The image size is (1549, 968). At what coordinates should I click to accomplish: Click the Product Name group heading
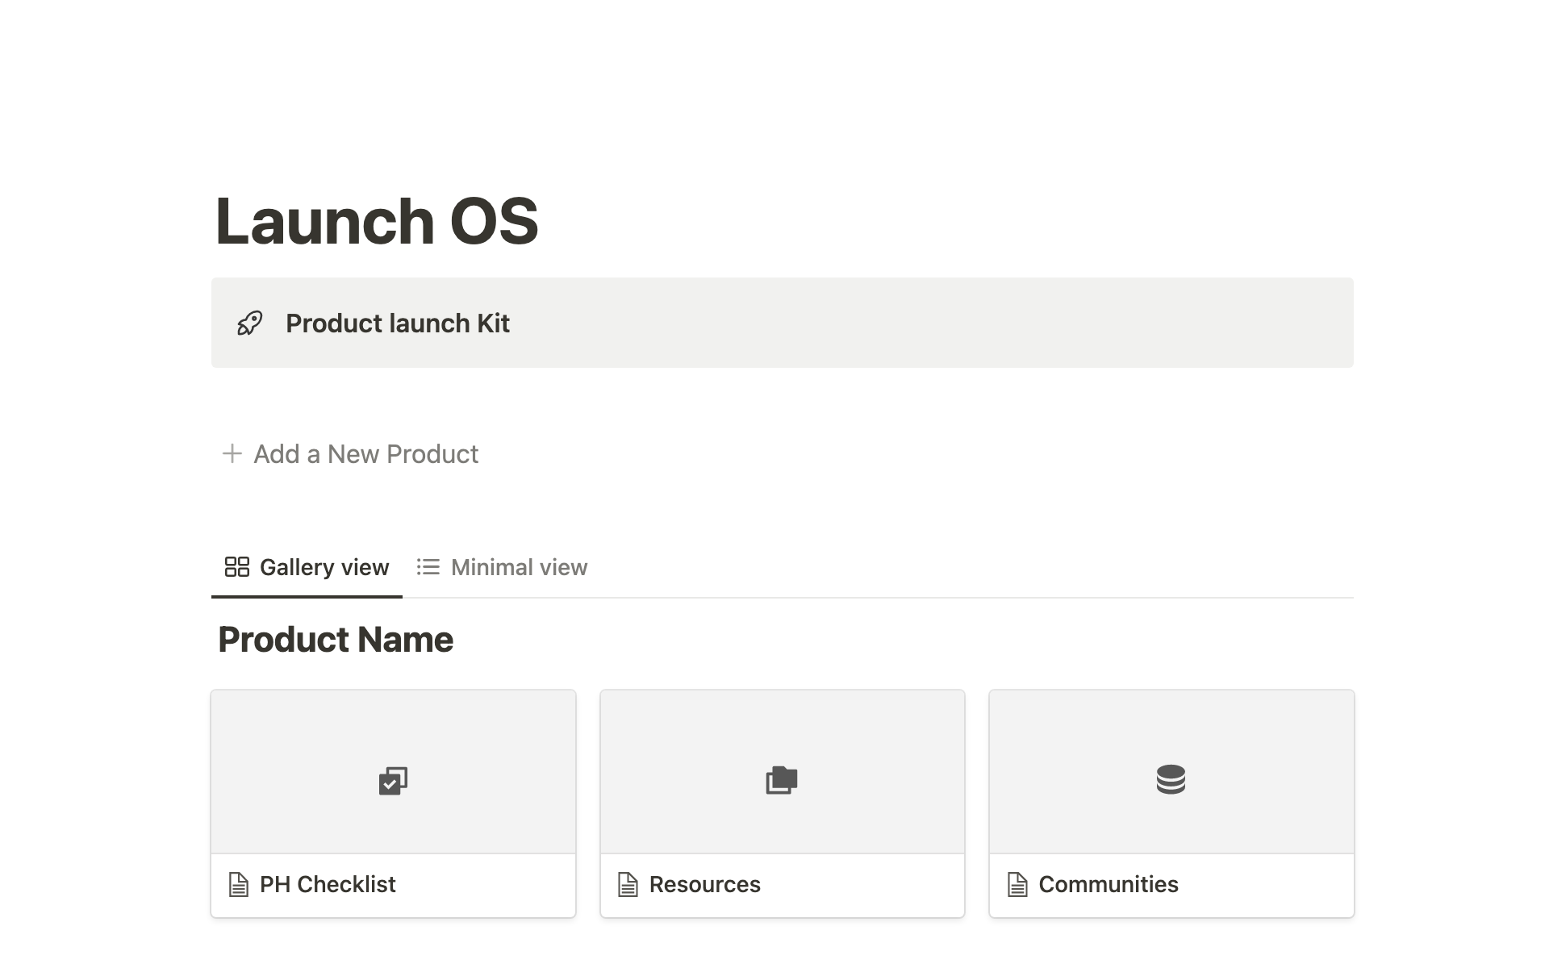coord(336,640)
